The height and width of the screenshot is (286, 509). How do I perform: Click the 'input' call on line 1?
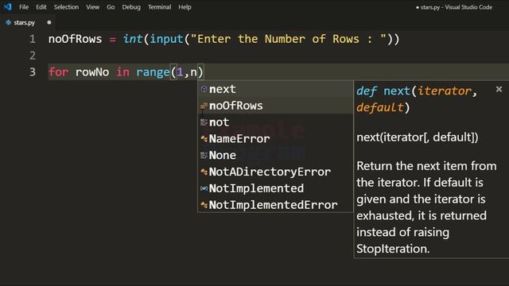pyautogui.click(x=166, y=39)
